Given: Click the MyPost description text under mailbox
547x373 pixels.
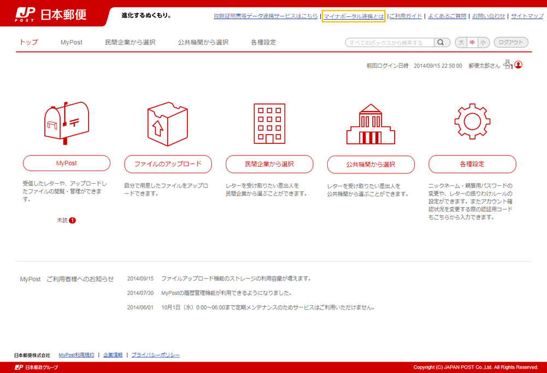Looking at the screenshot, I should (65, 191).
